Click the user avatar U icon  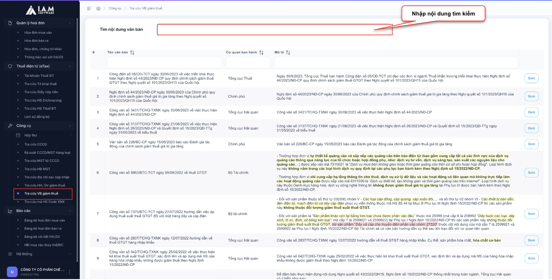12,272
